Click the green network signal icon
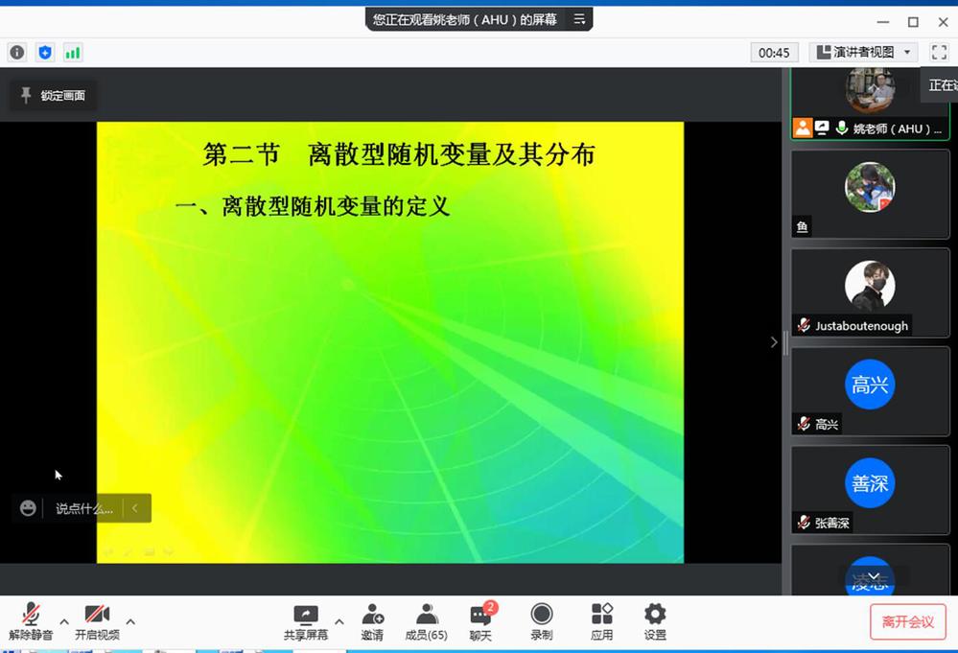Screen dimensions: 958x653 click(73, 53)
